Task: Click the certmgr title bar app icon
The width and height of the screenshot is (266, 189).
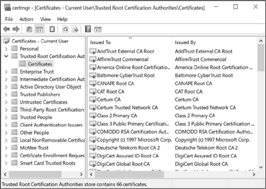Action: coord(7,8)
